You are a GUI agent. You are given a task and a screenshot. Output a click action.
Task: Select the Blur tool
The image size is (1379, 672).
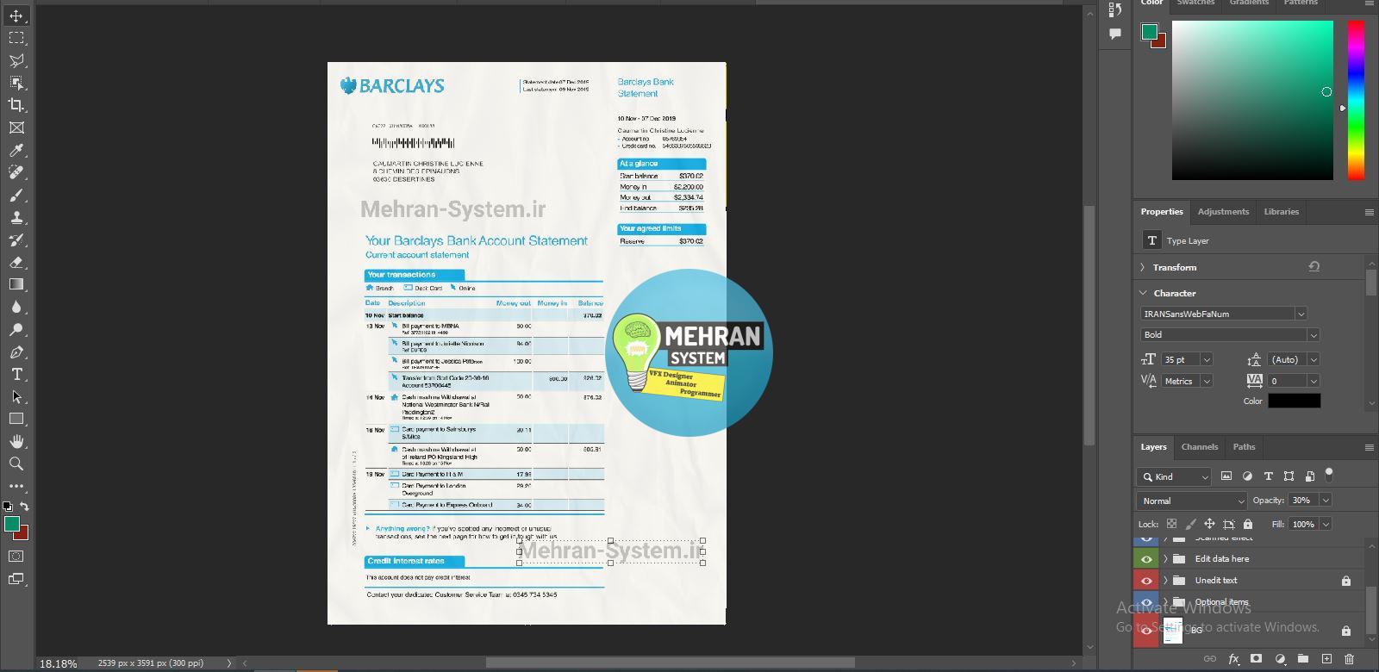[16, 307]
